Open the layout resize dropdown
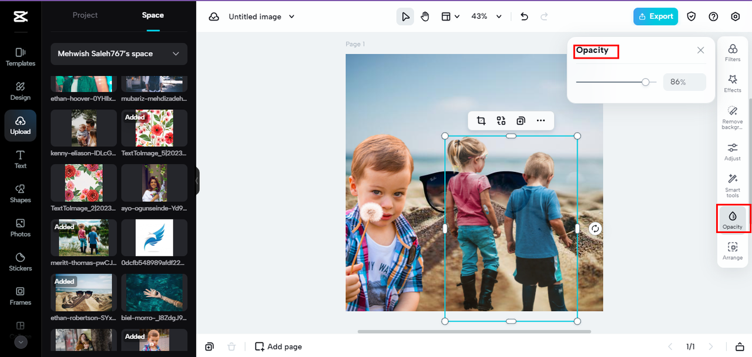This screenshot has width=752, height=357. (x=450, y=16)
